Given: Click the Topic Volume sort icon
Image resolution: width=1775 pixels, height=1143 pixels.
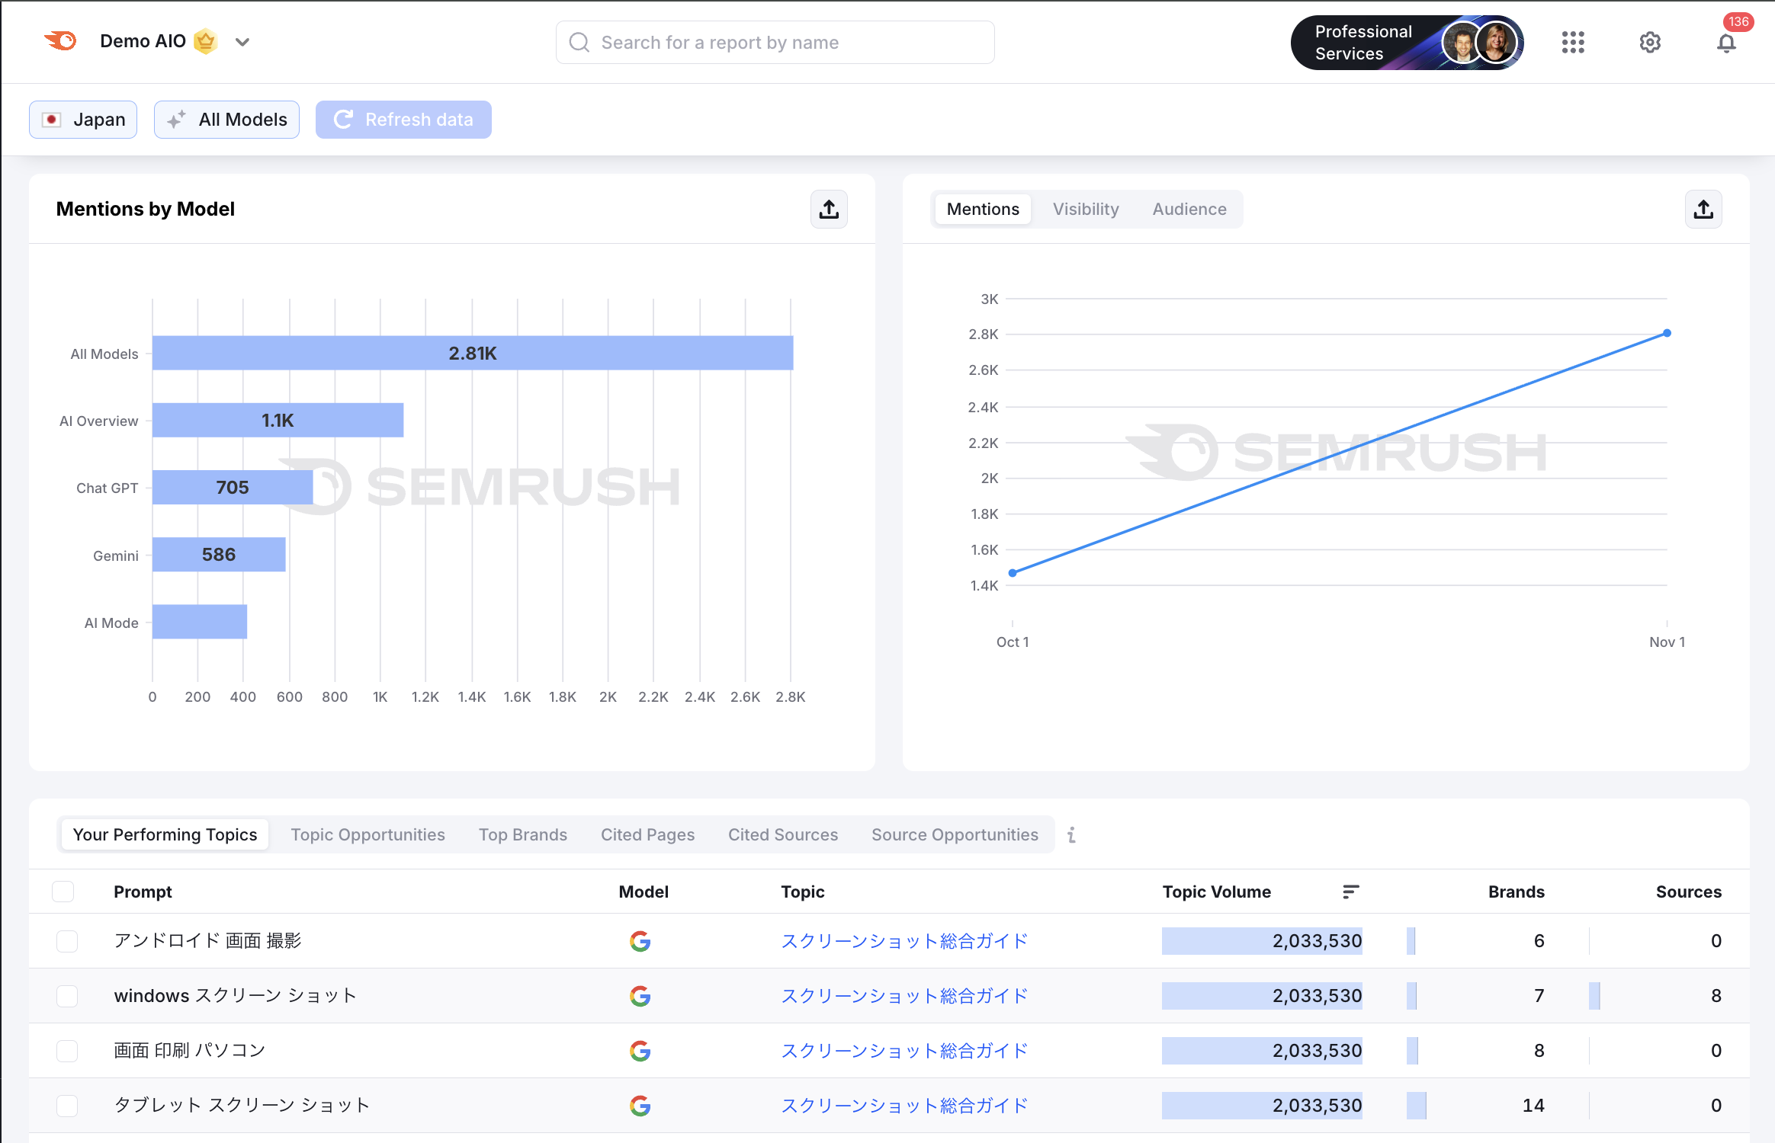Looking at the screenshot, I should [x=1350, y=892].
